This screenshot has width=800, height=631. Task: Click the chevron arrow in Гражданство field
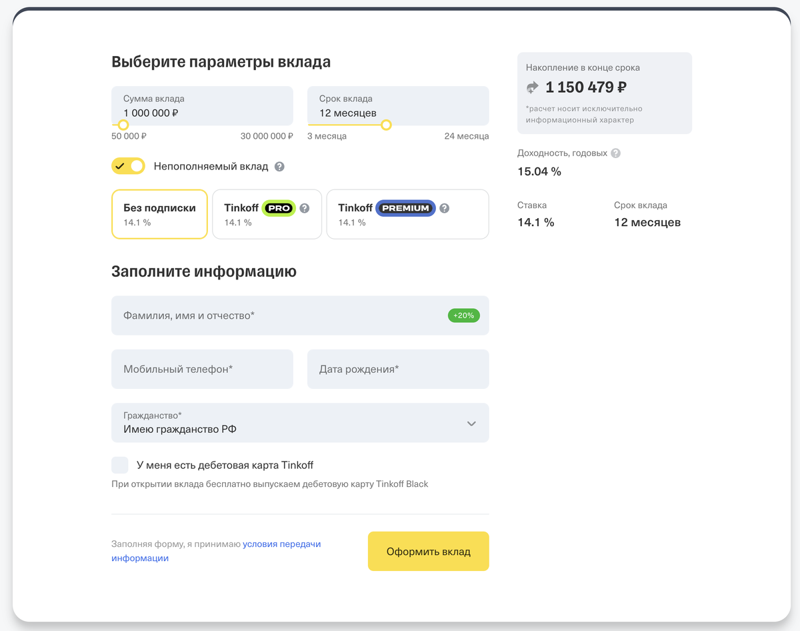tap(471, 424)
